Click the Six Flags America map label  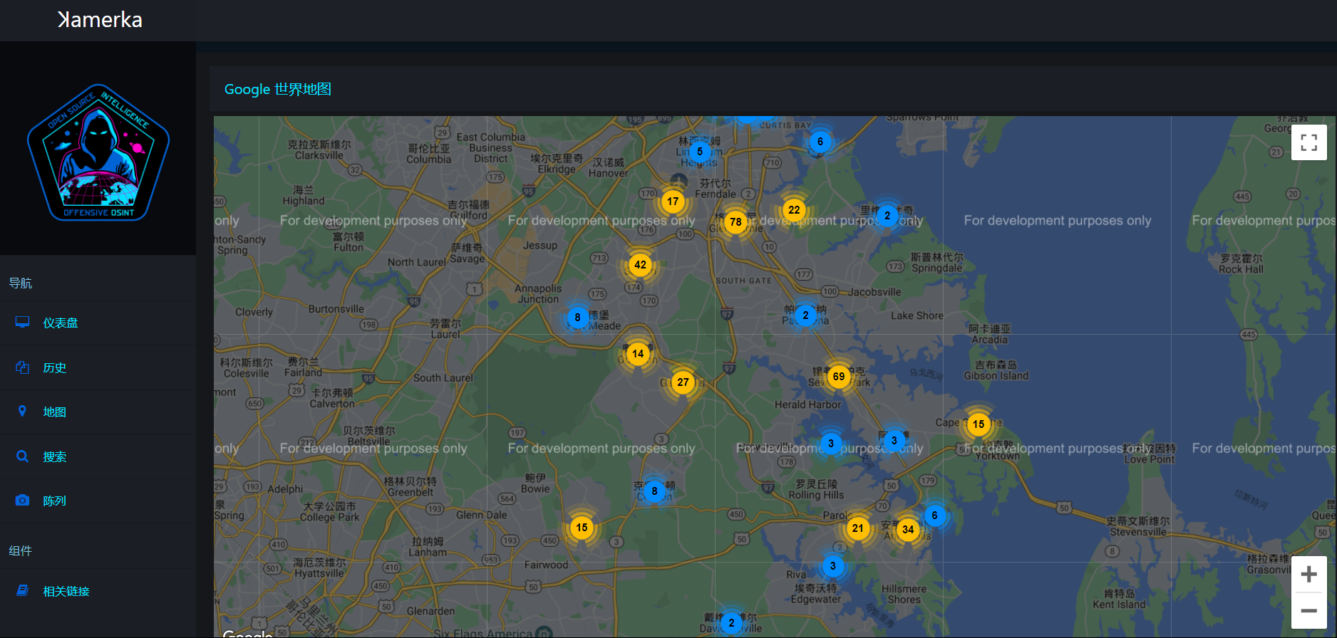[482, 633]
